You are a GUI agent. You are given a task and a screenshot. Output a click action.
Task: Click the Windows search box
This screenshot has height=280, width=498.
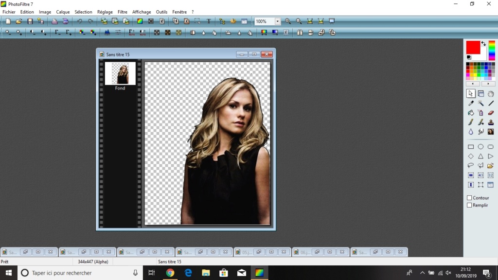click(80, 273)
